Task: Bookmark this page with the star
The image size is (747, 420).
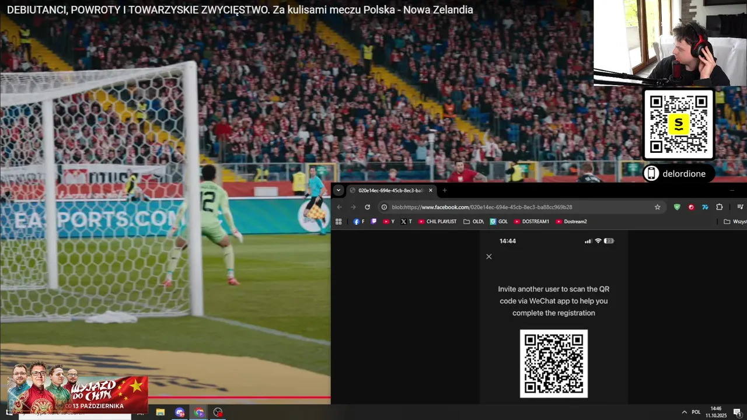Action: coord(657,207)
